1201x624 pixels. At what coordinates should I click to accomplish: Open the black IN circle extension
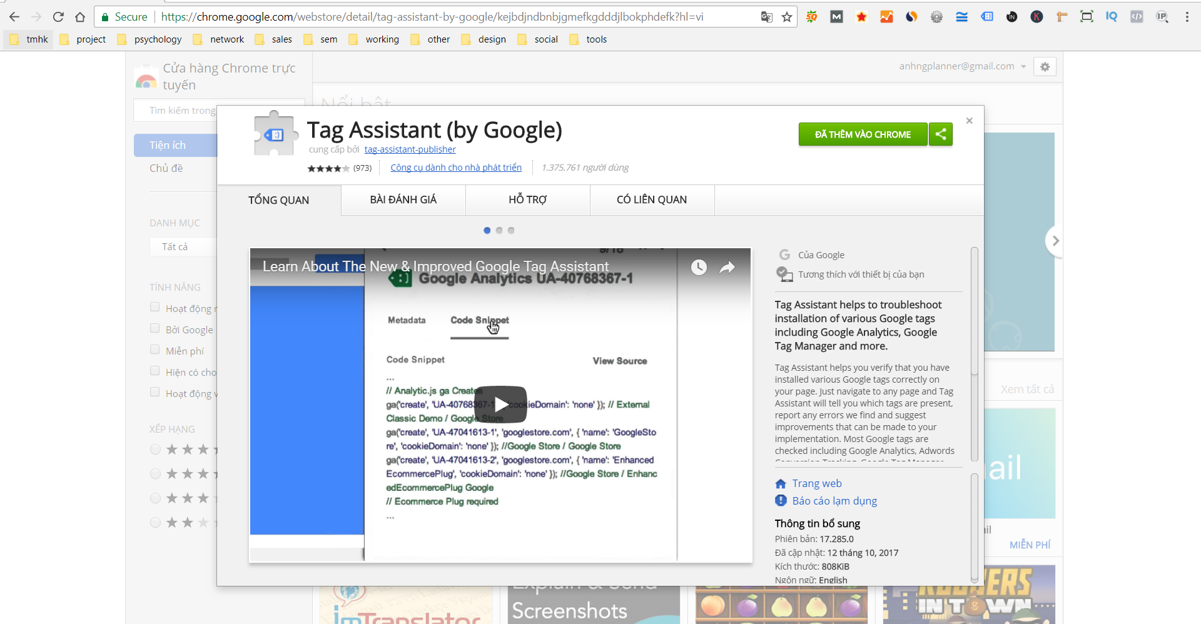1012,17
